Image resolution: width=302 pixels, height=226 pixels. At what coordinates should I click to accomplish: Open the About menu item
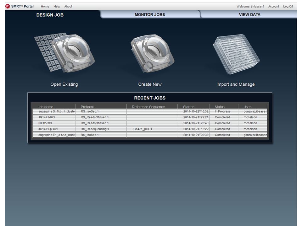[68, 6]
